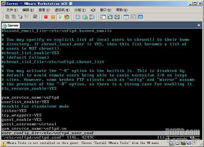
Task: Click the first grayed team toolbar icon
Action: pyautogui.click(x=7, y=17)
